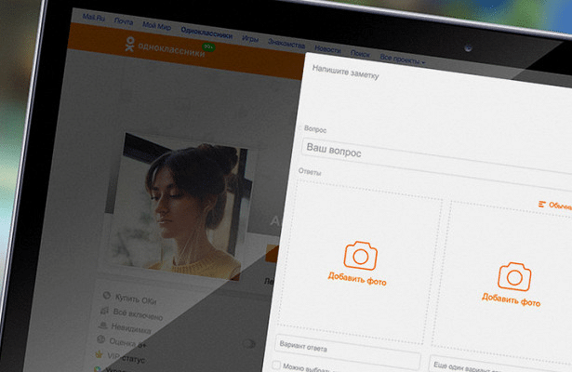Open the green 99+ notifications badge
This screenshot has height=372, width=572.
(x=208, y=47)
